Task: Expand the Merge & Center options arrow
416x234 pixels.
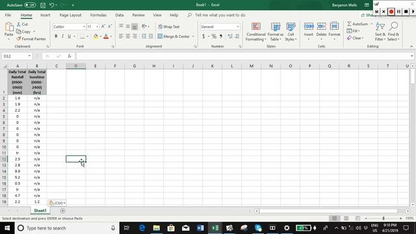Action: pyautogui.click(x=193, y=36)
